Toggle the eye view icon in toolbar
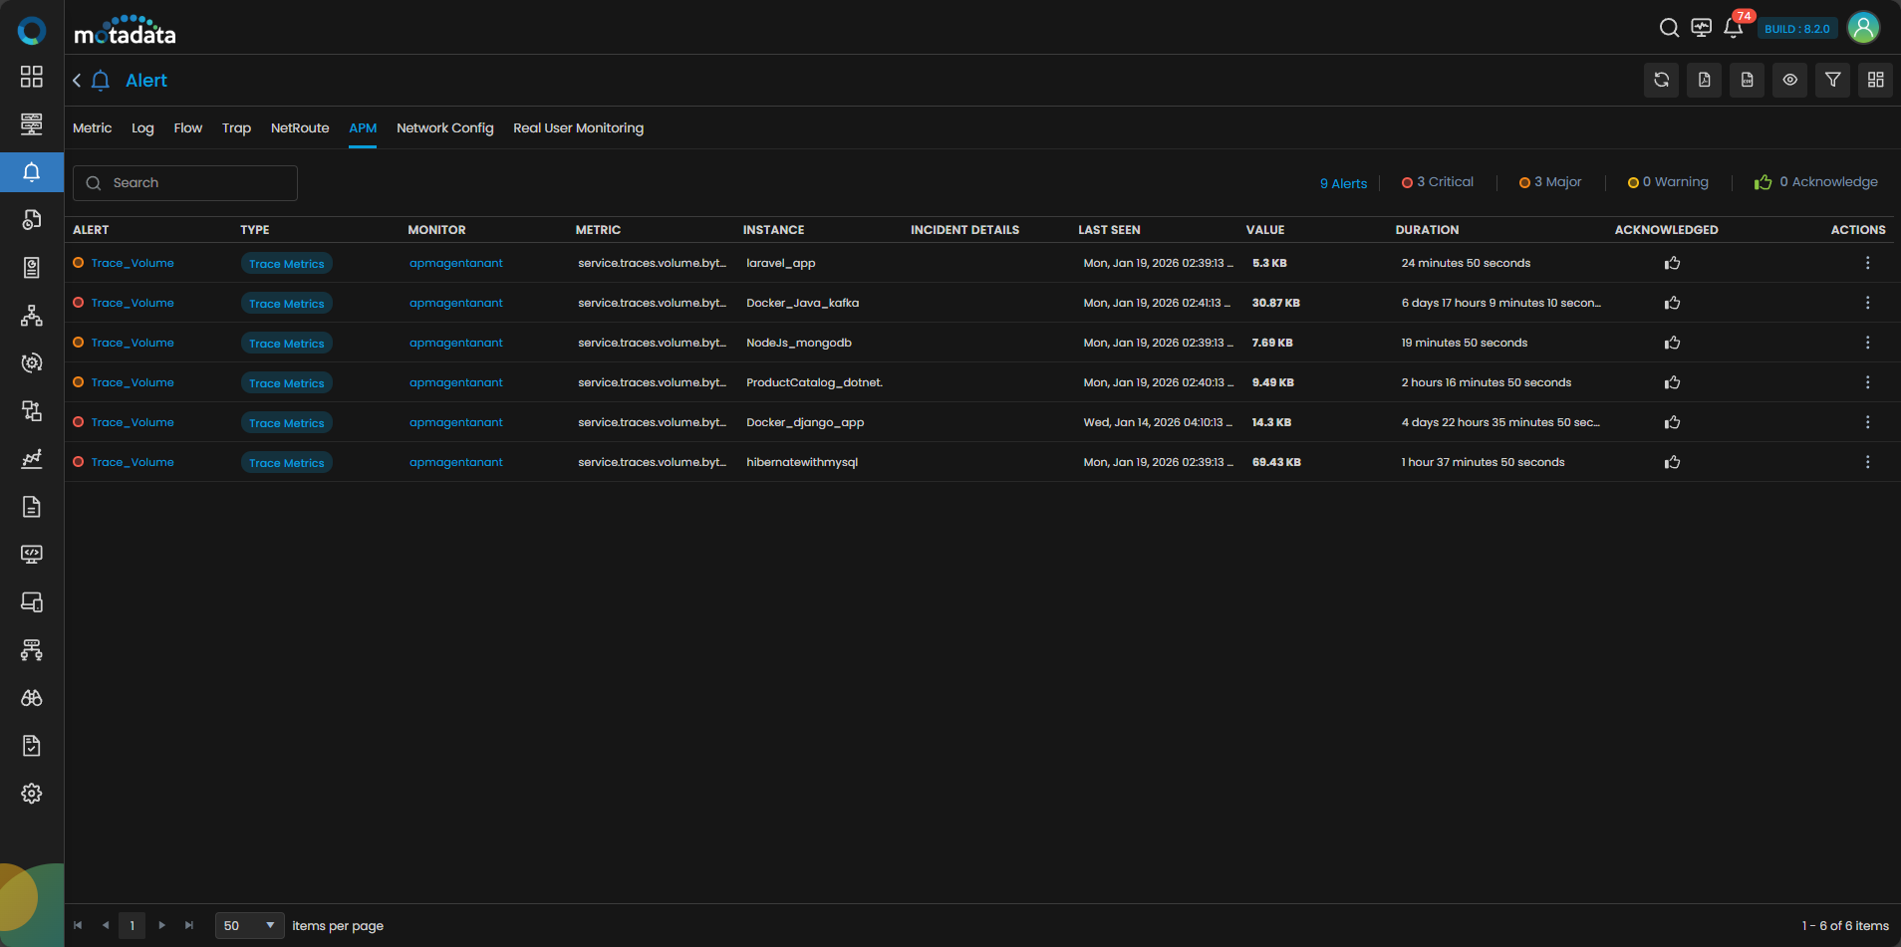 [x=1789, y=80]
